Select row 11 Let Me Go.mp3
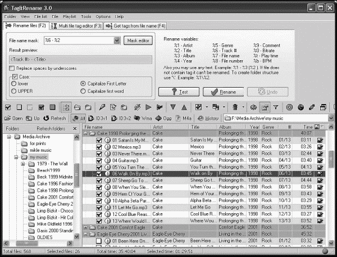The image size is (337, 257). [x=204, y=208]
